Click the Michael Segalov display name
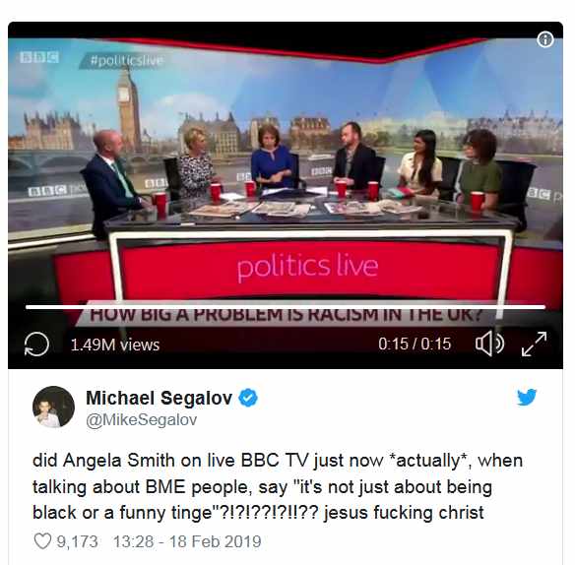This screenshot has height=565, width=575. [160, 398]
